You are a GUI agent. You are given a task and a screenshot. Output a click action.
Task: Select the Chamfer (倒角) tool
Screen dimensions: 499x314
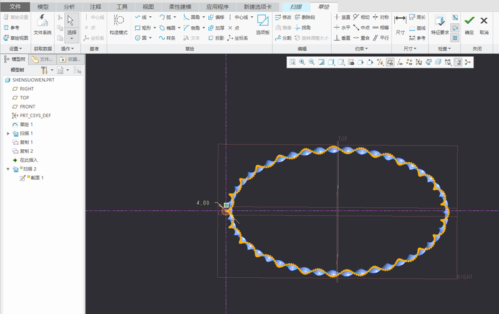tap(192, 27)
